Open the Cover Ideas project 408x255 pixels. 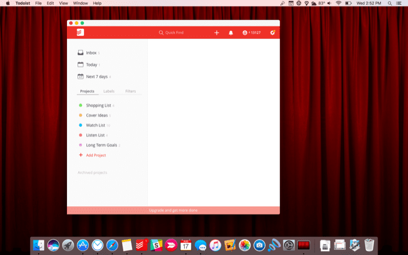pos(96,115)
